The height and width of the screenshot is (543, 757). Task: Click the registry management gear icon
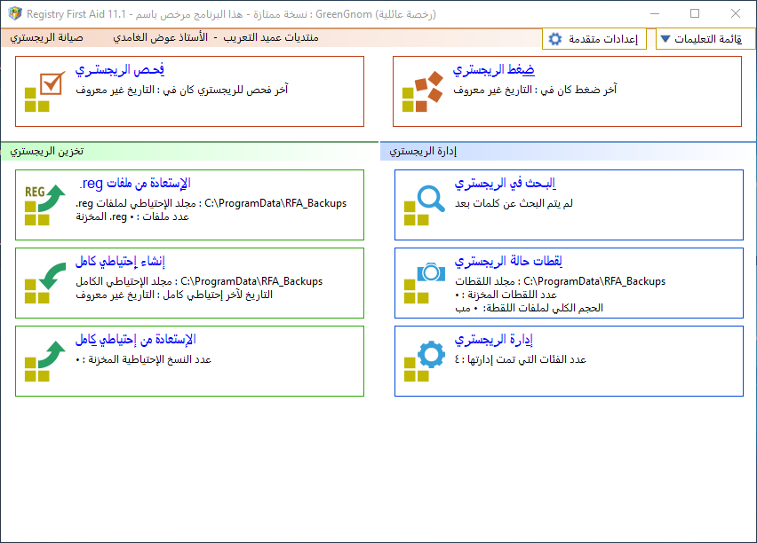point(425,361)
